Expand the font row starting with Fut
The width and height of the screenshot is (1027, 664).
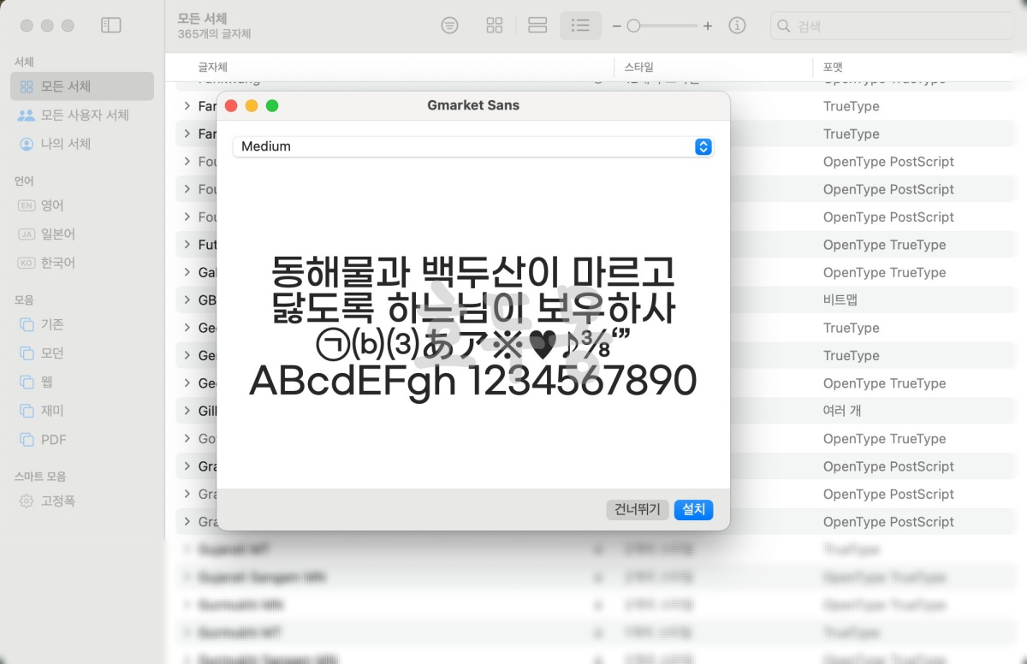[x=187, y=245]
